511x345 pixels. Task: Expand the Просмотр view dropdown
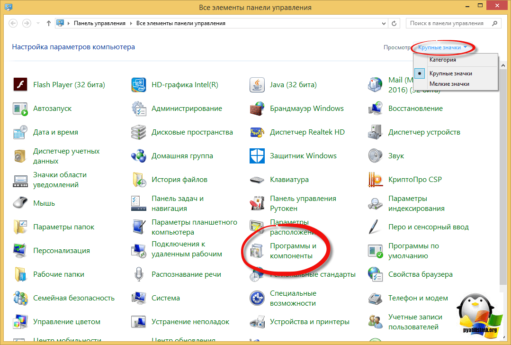coord(443,47)
